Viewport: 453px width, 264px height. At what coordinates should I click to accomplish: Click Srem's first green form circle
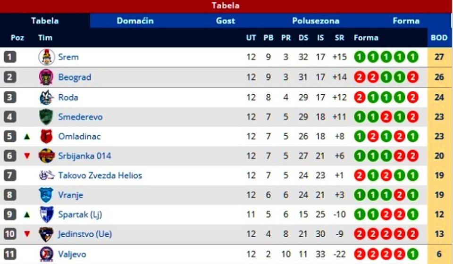(x=360, y=57)
